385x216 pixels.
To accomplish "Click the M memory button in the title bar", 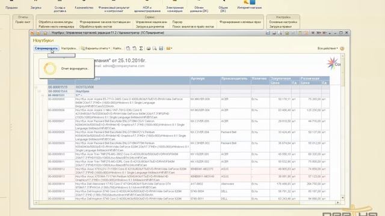I will tap(313, 33).
